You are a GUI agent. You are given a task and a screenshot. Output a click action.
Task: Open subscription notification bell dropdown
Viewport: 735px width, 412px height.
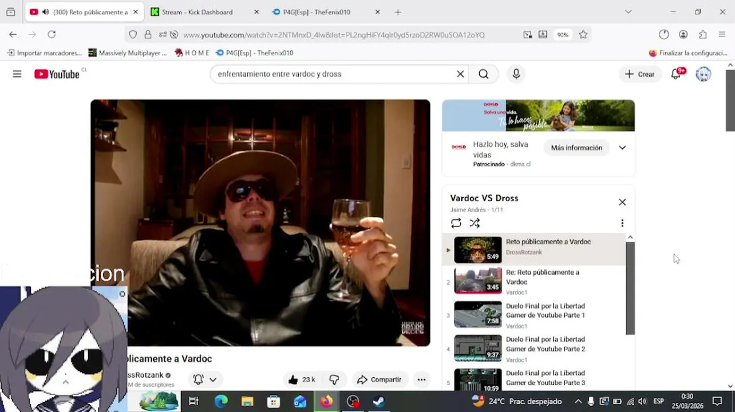[205, 379]
